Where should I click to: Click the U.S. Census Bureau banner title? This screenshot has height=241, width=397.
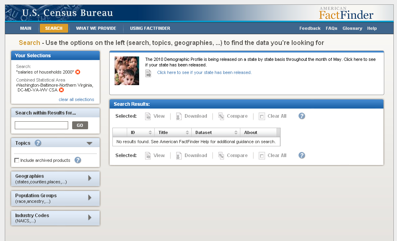click(x=68, y=13)
